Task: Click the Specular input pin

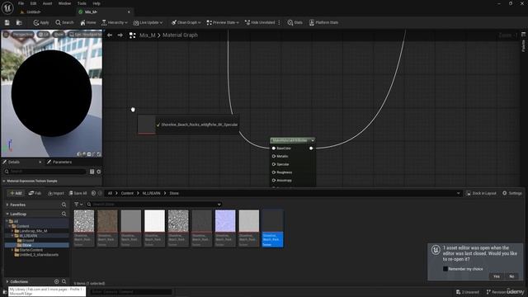Action: point(274,164)
